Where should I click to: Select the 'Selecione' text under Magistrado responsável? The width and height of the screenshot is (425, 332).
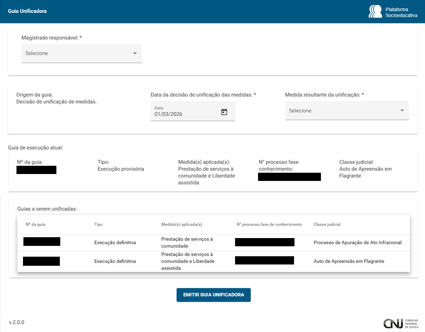click(x=37, y=53)
